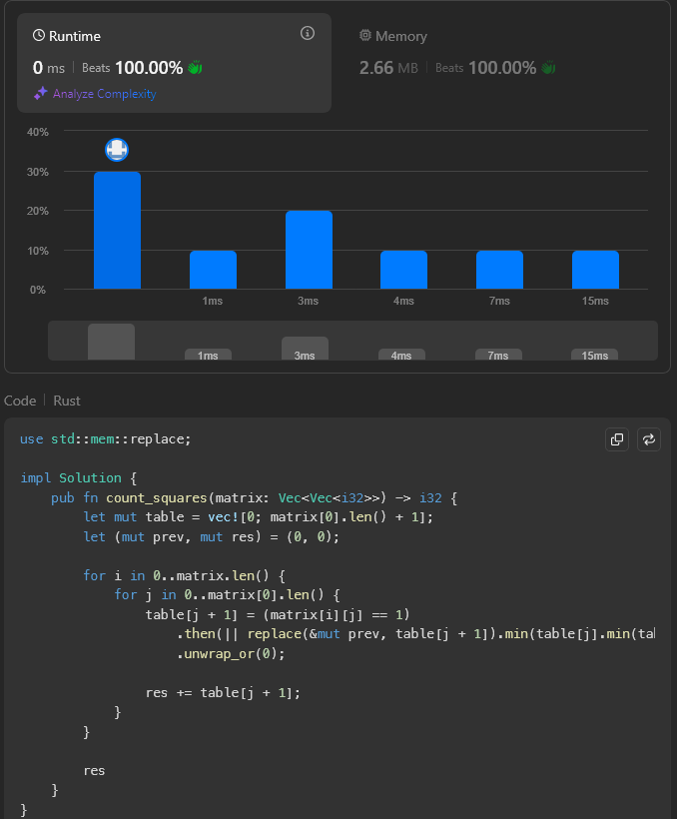Select the 15ms bar in the chart
This screenshot has height=819, width=677.
(x=595, y=270)
